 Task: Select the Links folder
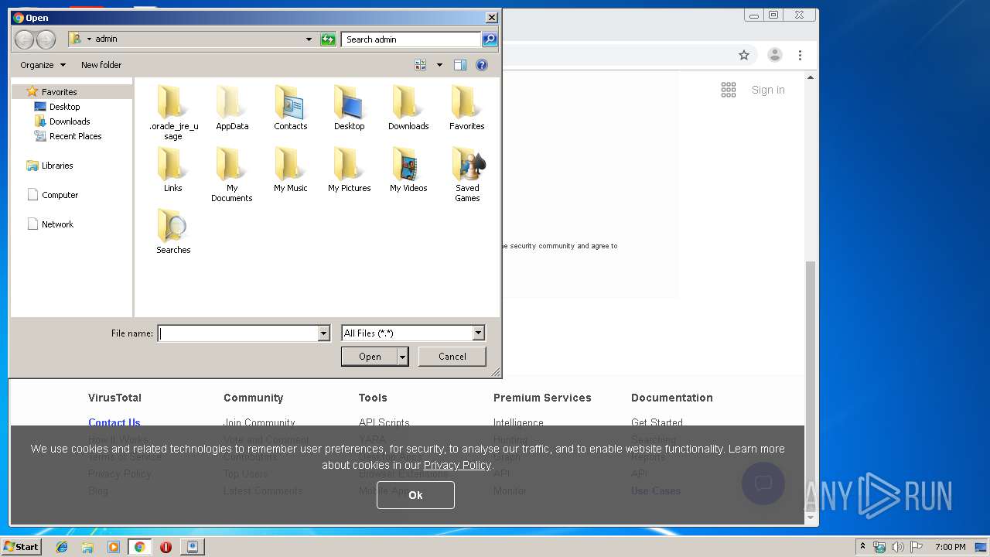click(x=172, y=169)
